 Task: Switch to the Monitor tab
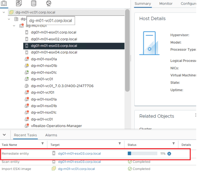pos(166,4)
